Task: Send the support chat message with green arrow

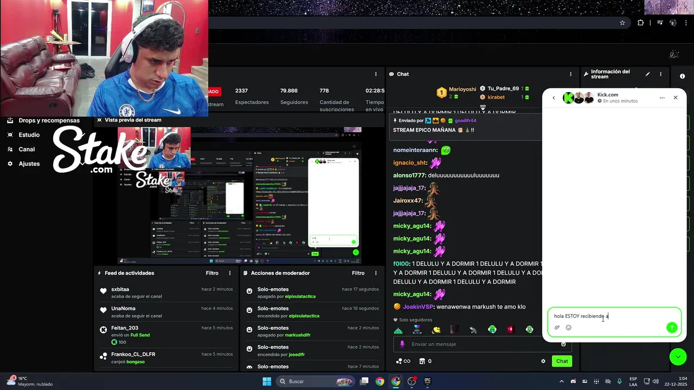Action: tap(672, 327)
